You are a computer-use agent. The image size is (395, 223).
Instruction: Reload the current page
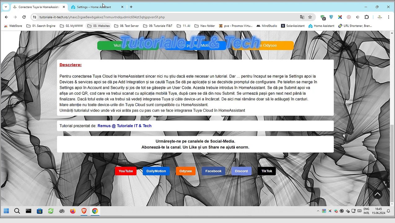[24, 17]
